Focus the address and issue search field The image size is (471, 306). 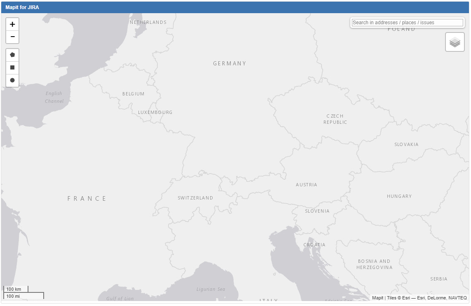tap(407, 23)
